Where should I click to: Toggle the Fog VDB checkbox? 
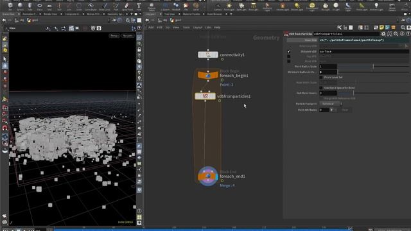(289, 56)
